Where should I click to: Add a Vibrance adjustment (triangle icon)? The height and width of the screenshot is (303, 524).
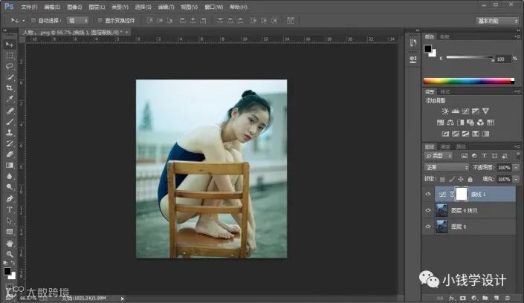pyautogui.click(x=485, y=111)
